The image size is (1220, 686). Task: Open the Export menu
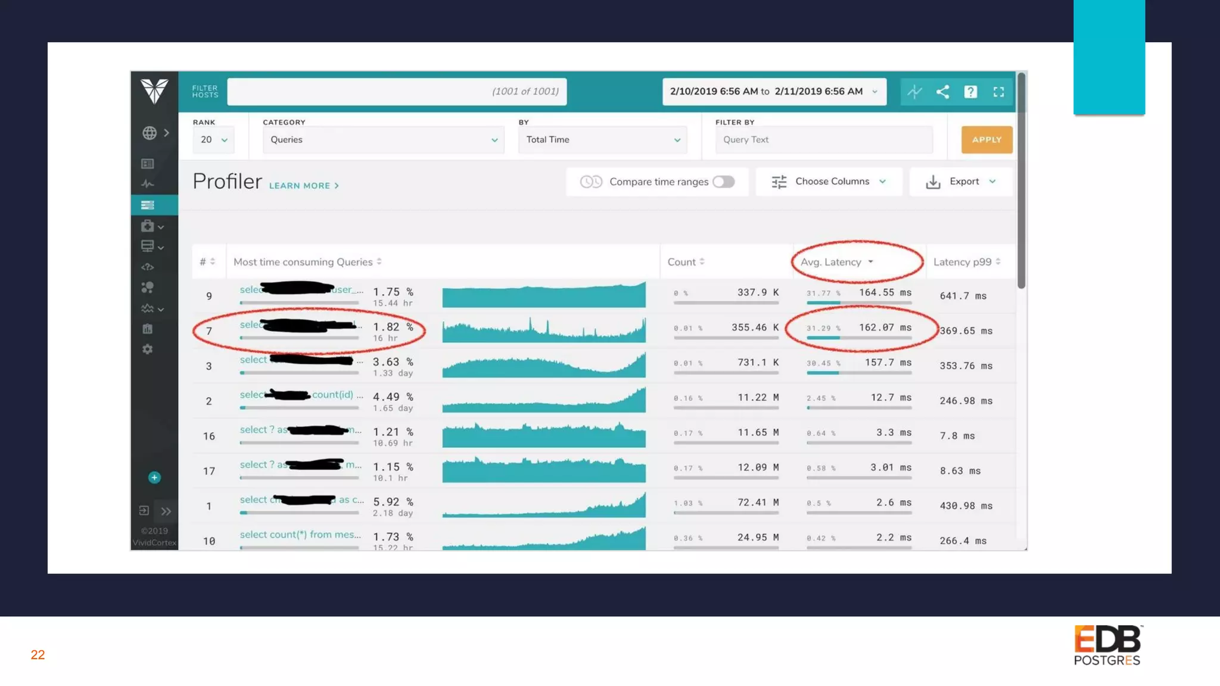click(960, 182)
